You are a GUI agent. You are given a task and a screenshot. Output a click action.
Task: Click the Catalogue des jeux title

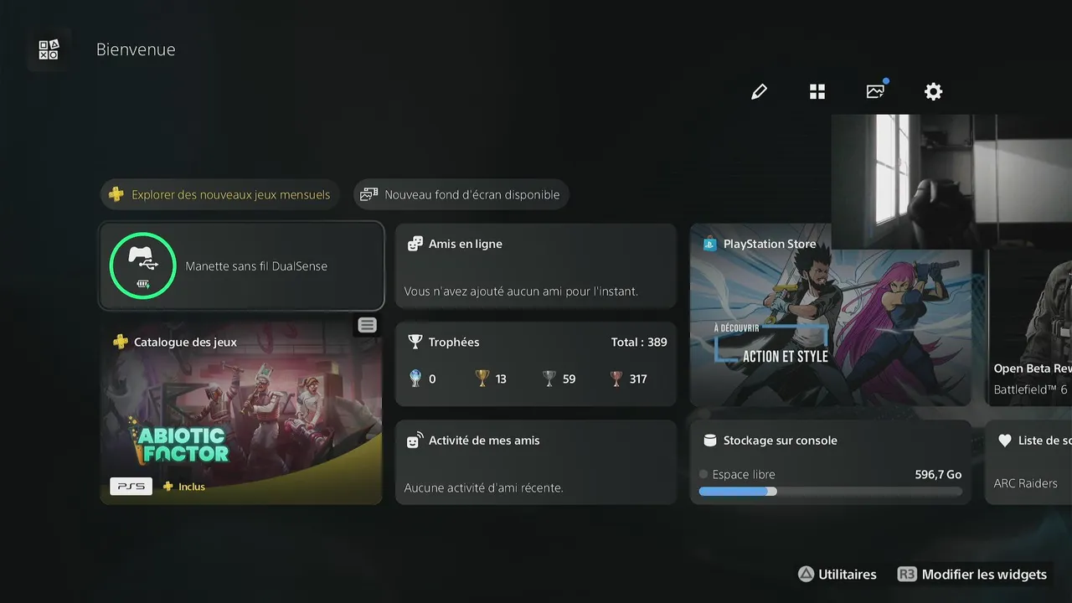[x=185, y=342]
